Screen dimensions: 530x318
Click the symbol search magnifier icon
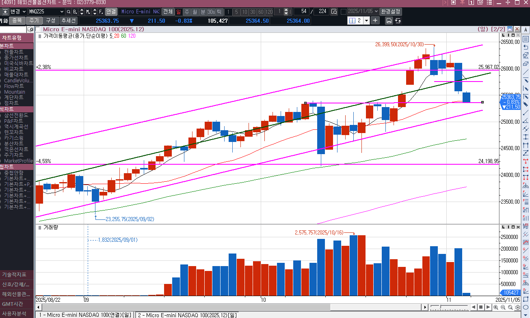[x=69, y=12]
